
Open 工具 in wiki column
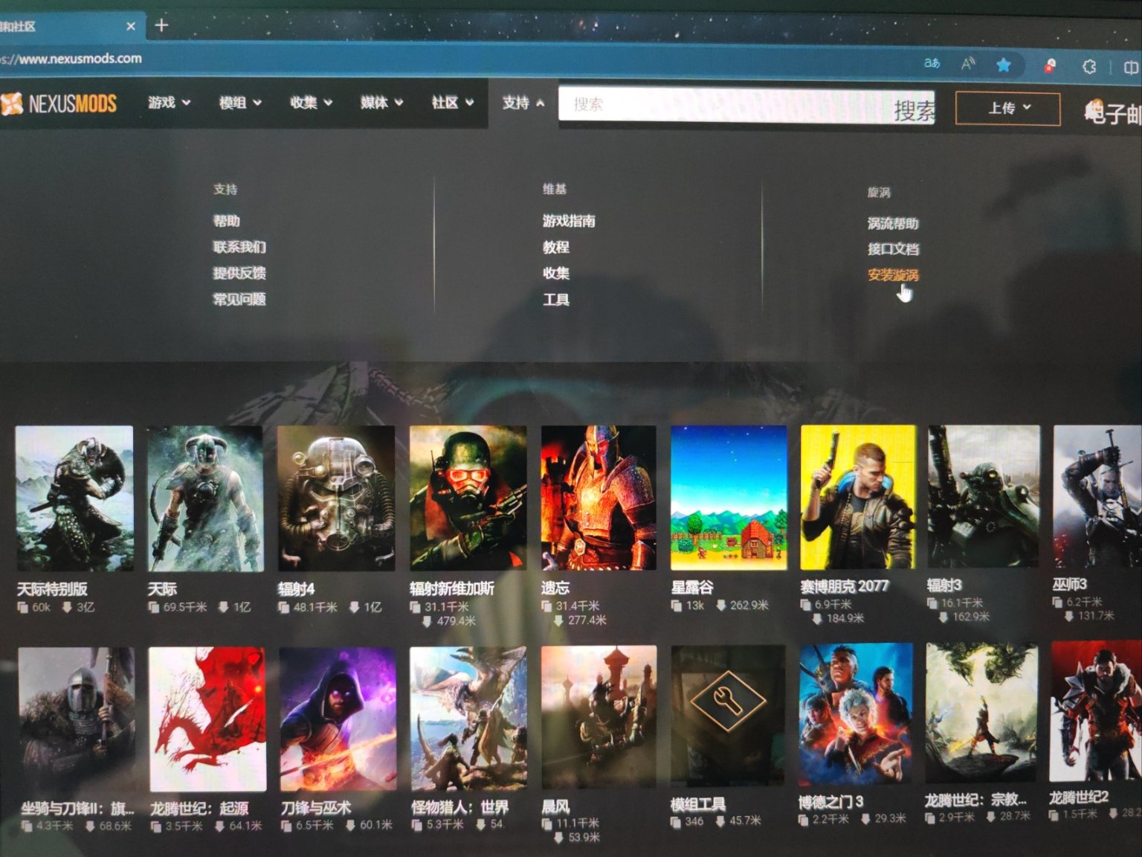tap(555, 300)
